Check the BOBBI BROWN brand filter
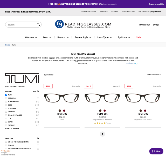This screenshot has height=156, width=166. click(6, 102)
